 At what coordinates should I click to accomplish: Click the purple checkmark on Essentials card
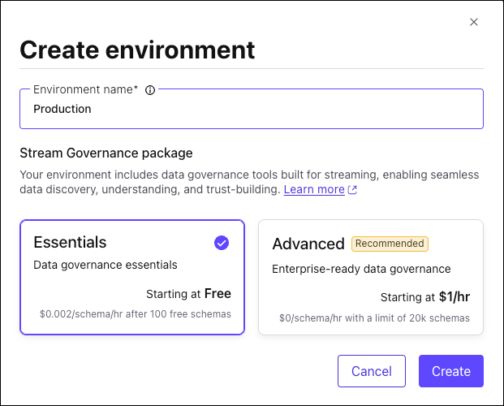[x=222, y=242]
